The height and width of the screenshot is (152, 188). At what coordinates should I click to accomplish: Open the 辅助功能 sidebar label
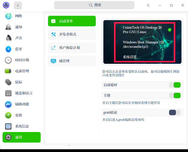tap(22, 104)
